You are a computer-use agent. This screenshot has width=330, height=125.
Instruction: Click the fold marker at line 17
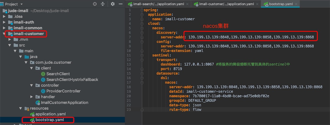coord(142,82)
